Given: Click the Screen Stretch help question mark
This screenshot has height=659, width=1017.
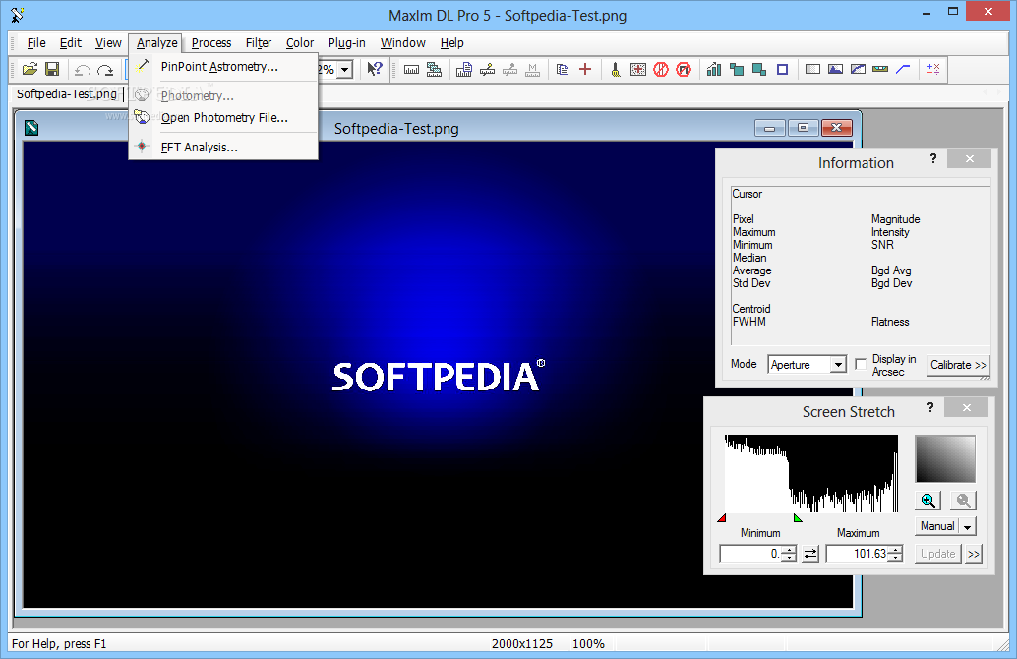Looking at the screenshot, I should [930, 407].
